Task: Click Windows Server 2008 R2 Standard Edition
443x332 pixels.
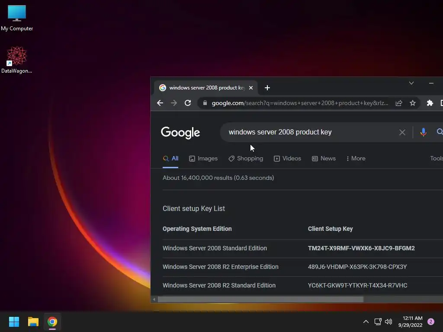Action: tap(219, 285)
